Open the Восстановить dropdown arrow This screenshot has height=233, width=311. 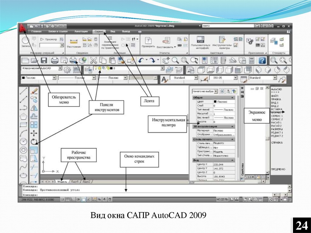coord(175,47)
